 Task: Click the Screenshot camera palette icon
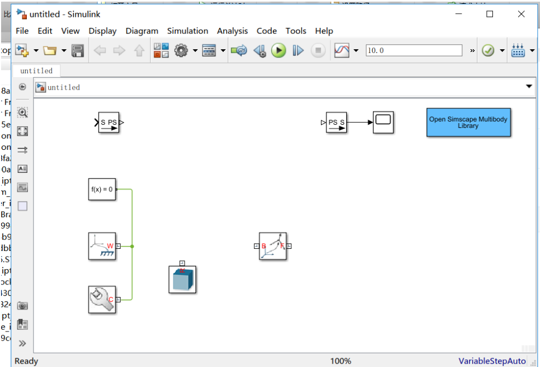click(x=22, y=305)
